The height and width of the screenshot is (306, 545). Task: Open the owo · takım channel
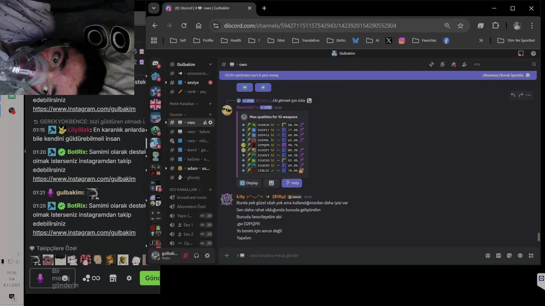pos(190,132)
